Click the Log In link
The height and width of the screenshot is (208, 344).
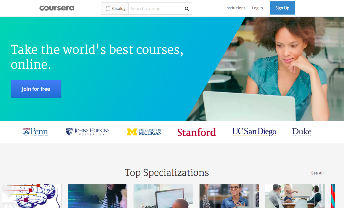pyautogui.click(x=257, y=8)
